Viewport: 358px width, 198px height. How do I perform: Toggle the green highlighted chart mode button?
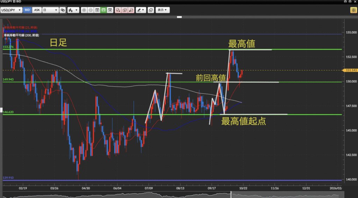point(104,10)
